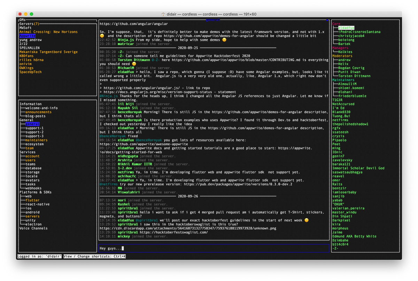Image resolution: width=418 pixels, height=281 pixels.
Task: Select the MWSoft server
Action: [25, 28]
